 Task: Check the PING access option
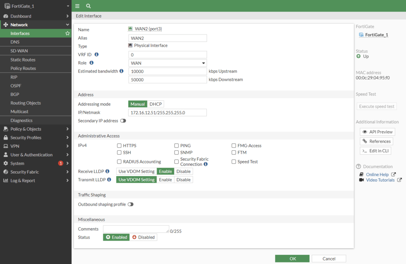(x=176, y=145)
